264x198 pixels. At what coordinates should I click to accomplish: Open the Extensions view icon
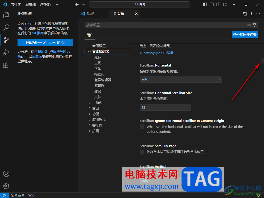tap(6, 65)
